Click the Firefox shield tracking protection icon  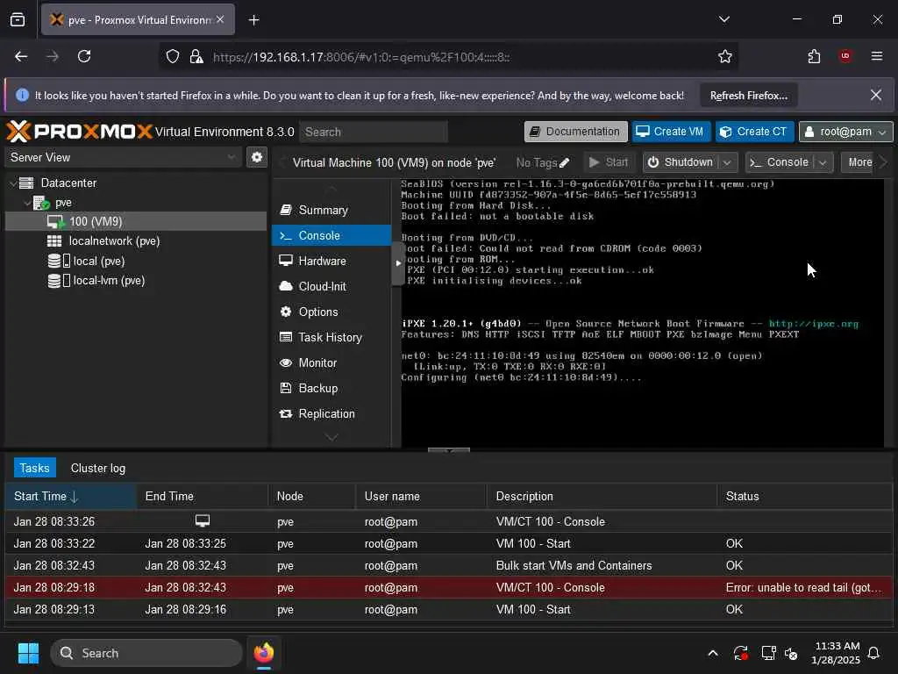[173, 56]
